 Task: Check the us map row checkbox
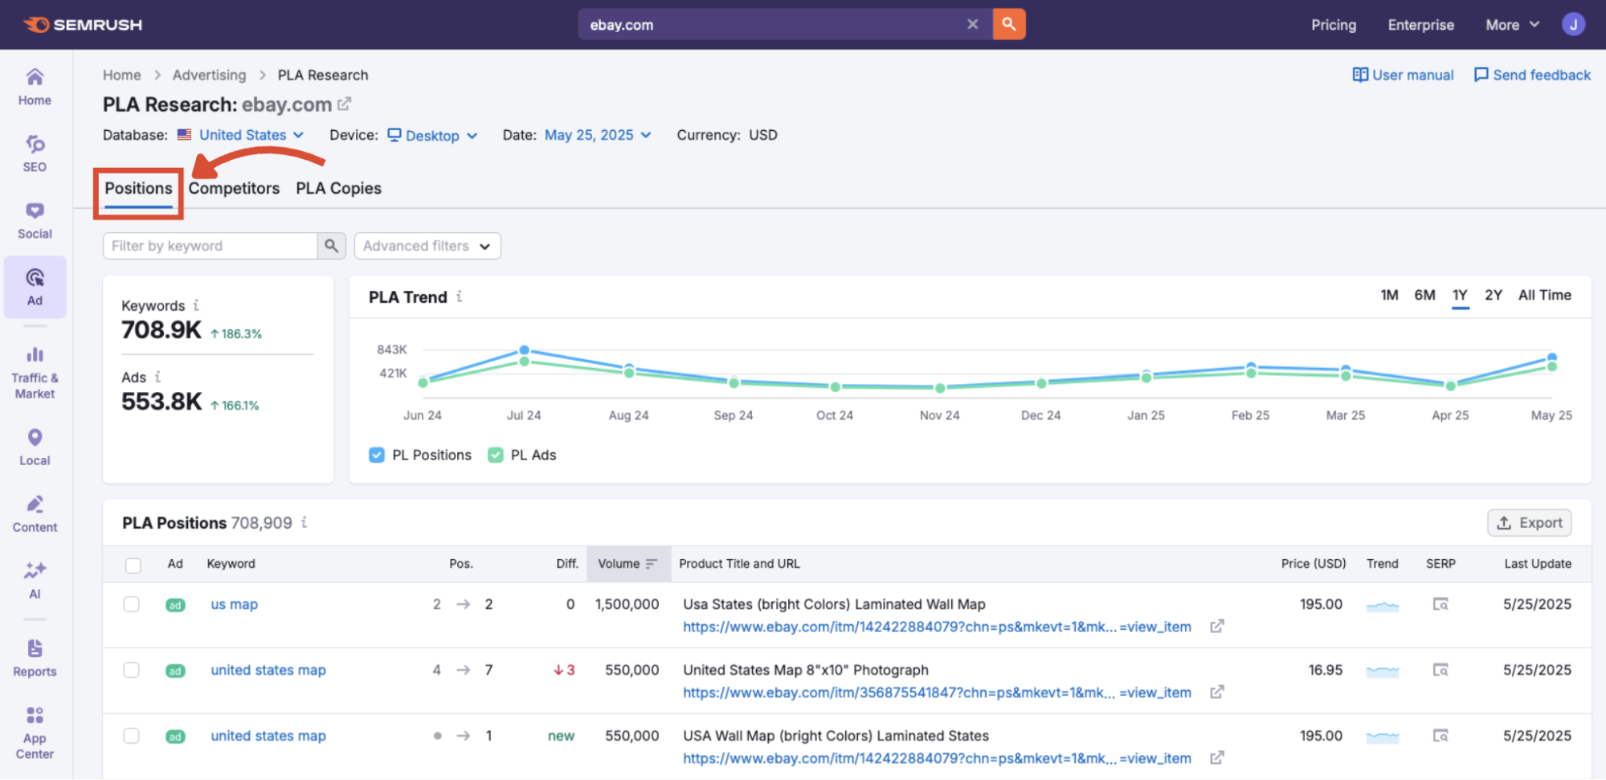(x=132, y=604)
